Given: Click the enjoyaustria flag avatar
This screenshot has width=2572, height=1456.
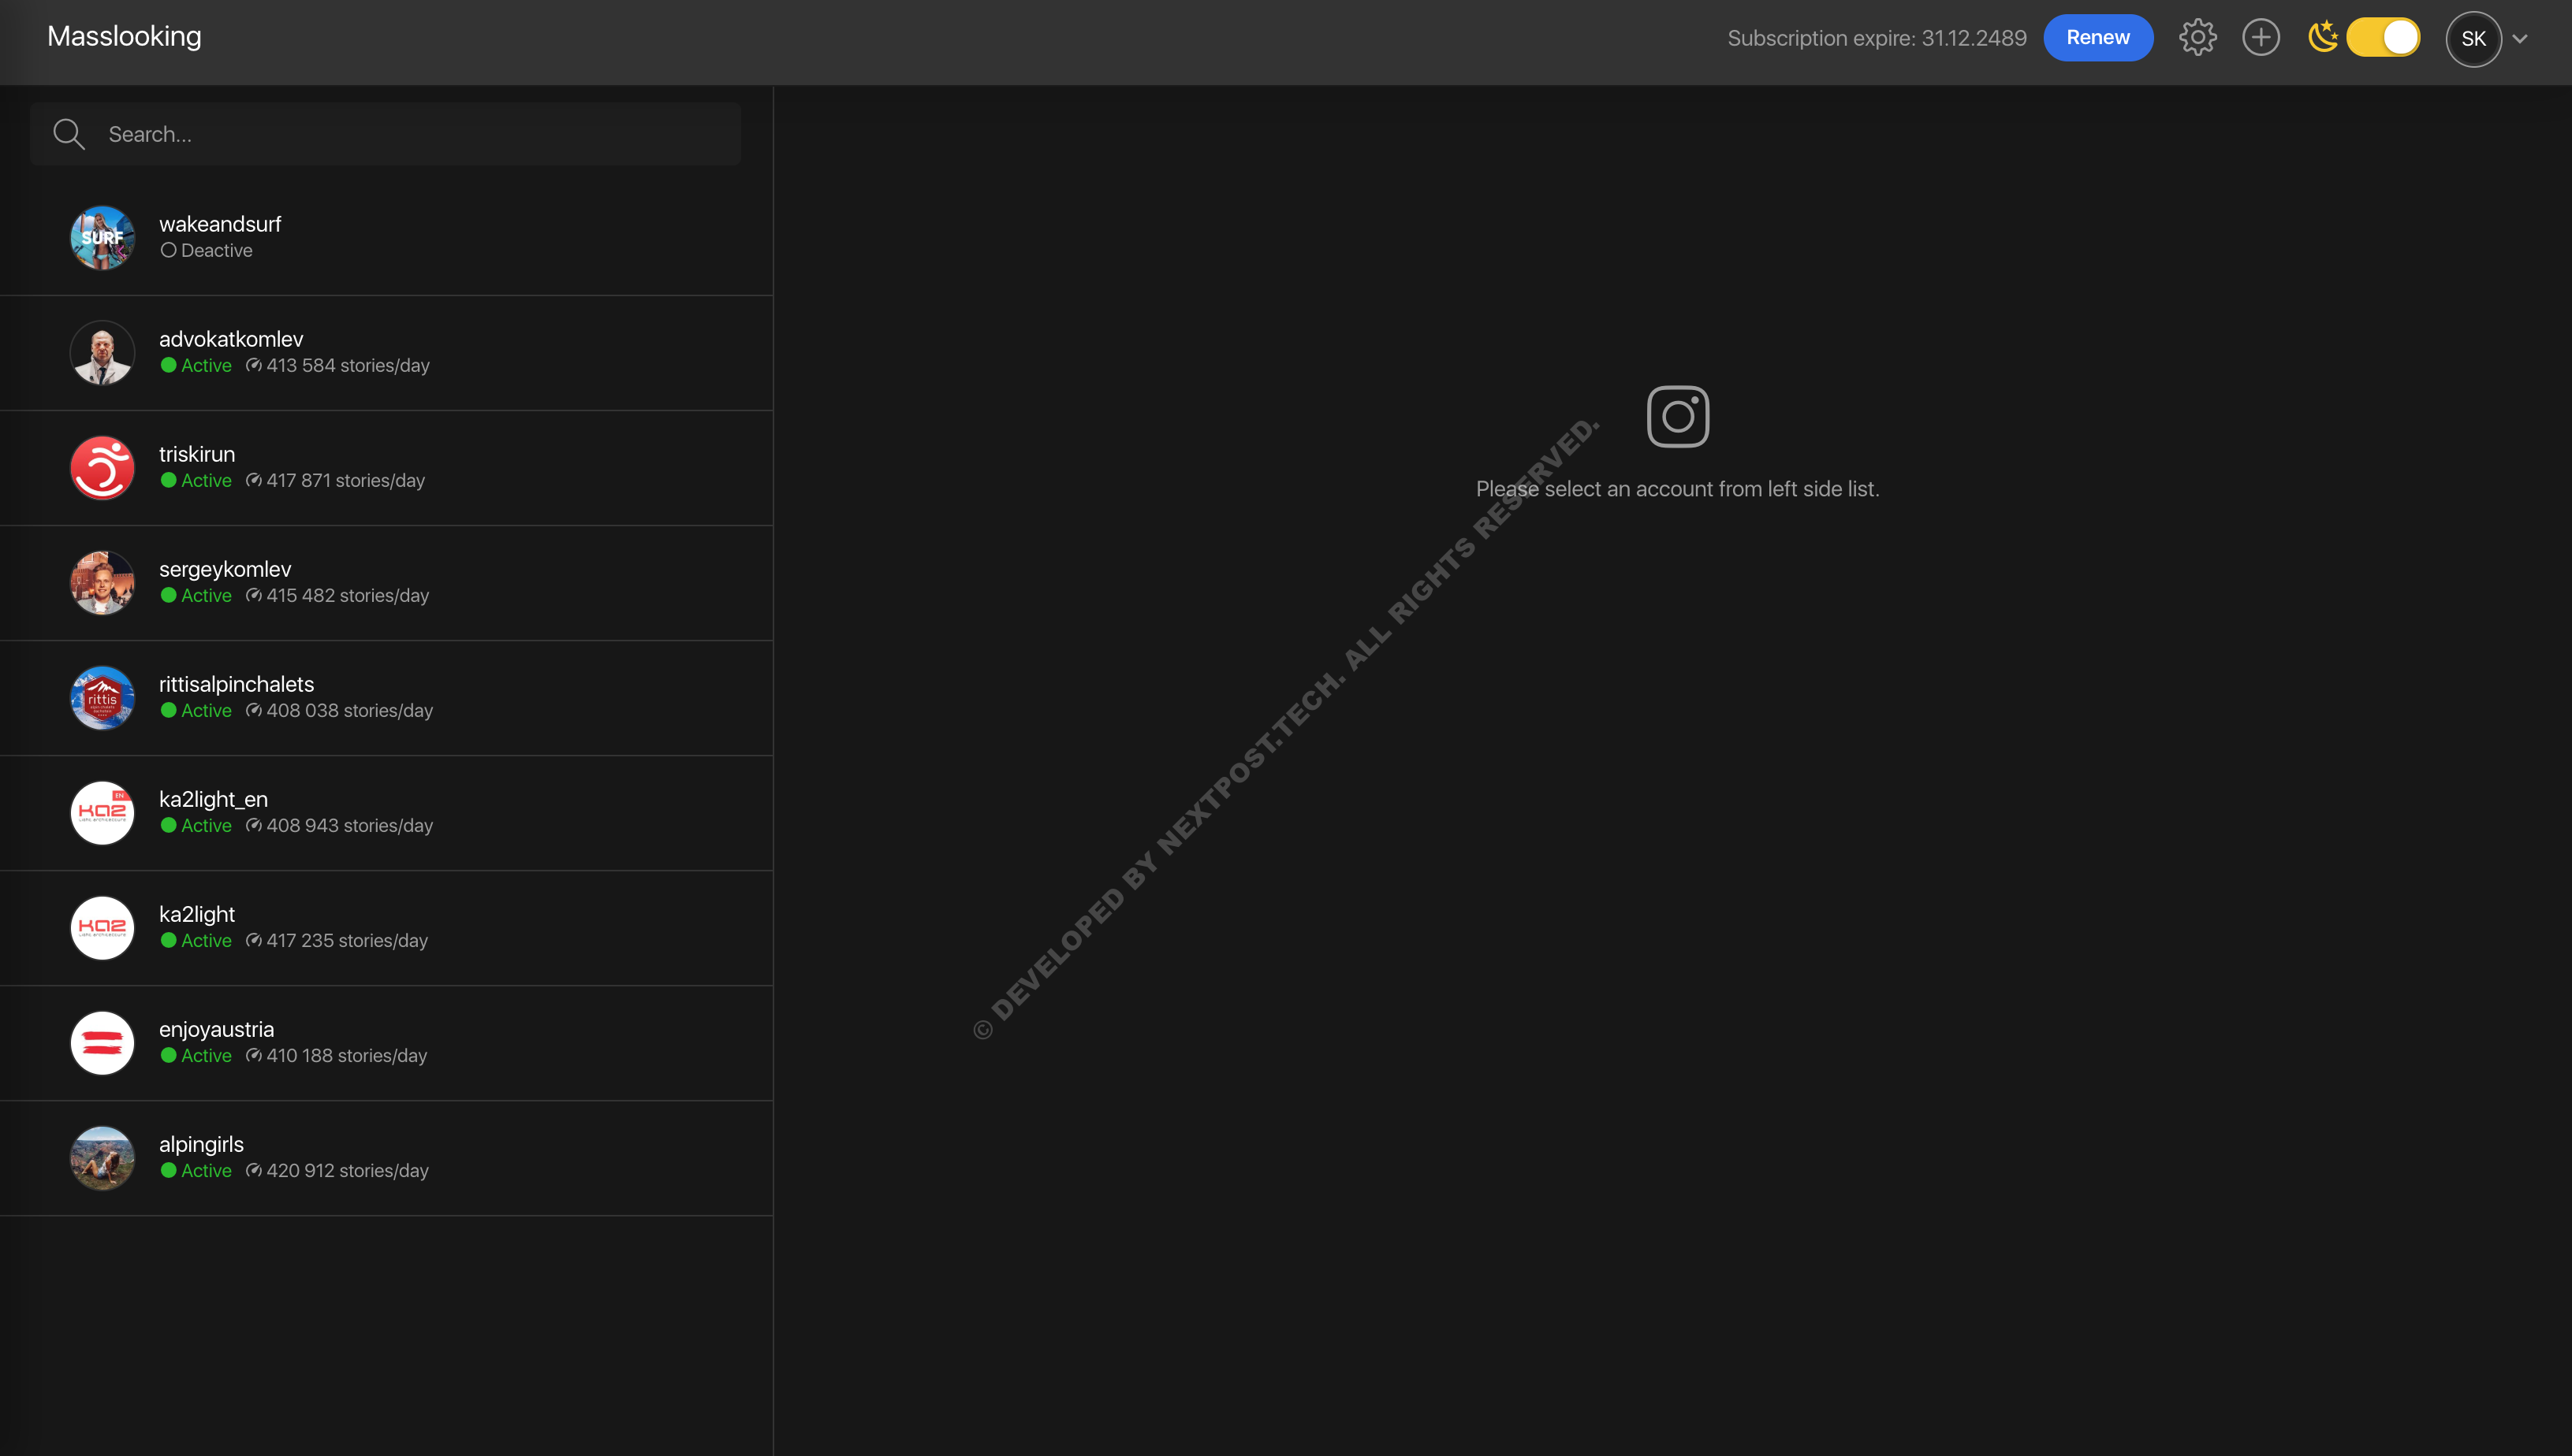Looking at the screenshot, I should pyautogui.click(x=102, y=1043).
